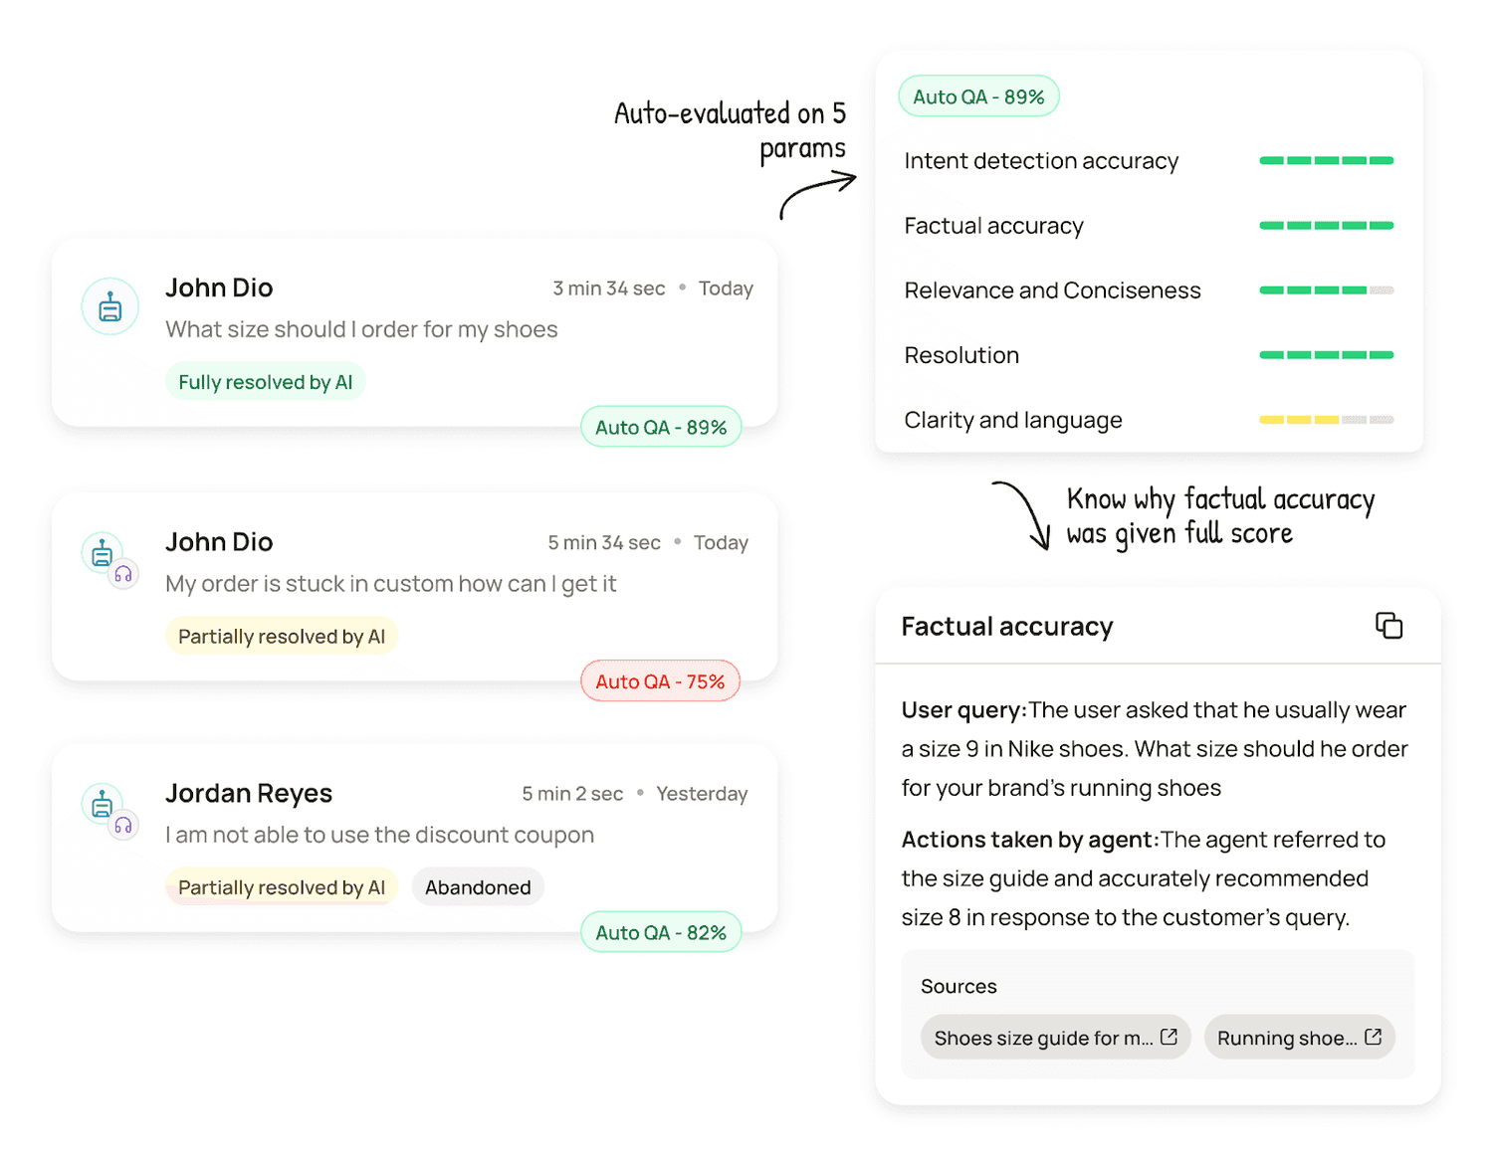
Task: Click the external link icon on Shoes size guide
Action: click(1170, 1037)
